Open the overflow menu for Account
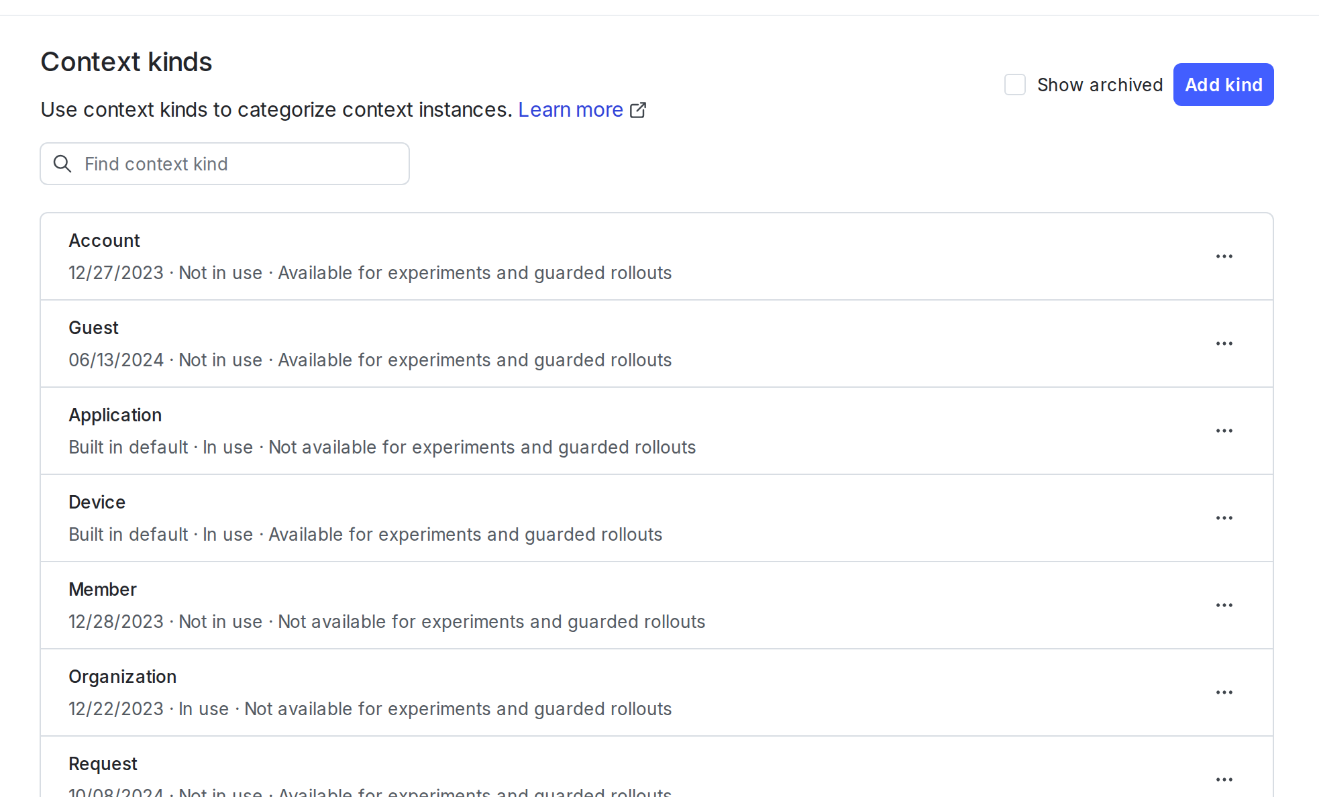 1224,256
